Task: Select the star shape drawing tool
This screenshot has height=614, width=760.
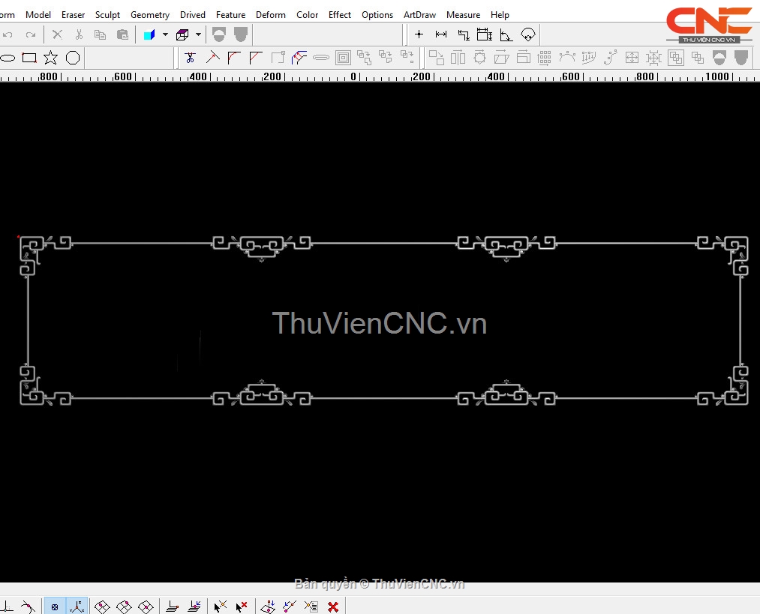Action: pos(50,58)
